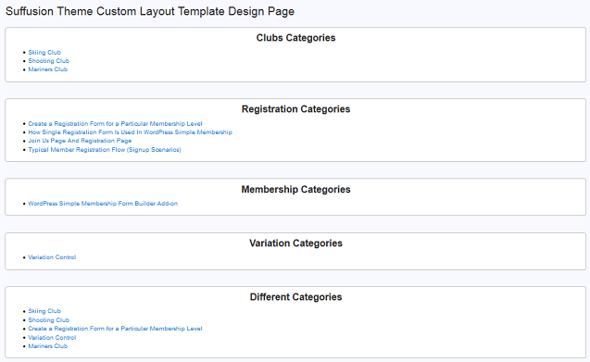Open Variation Control link under Variation Categories
Screen dimensions: 590x362
[x=52, y=257]
